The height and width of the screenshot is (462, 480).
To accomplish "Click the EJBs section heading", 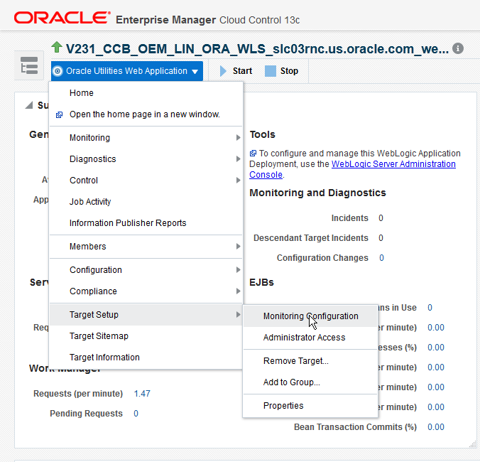I will point(261,282).
